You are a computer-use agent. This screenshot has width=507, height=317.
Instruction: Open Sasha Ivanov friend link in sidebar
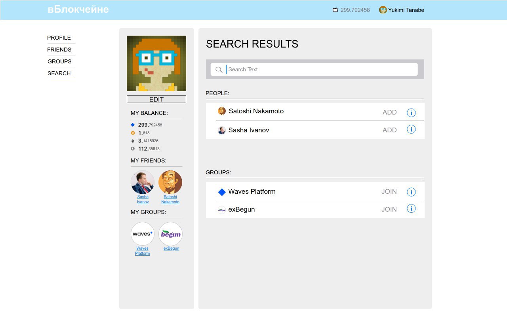(x=143, y=199)
